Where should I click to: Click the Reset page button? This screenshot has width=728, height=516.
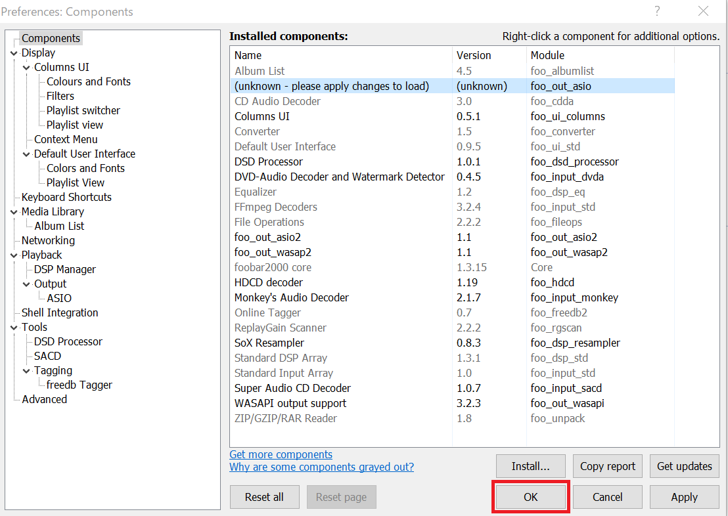tap(341, 497)
